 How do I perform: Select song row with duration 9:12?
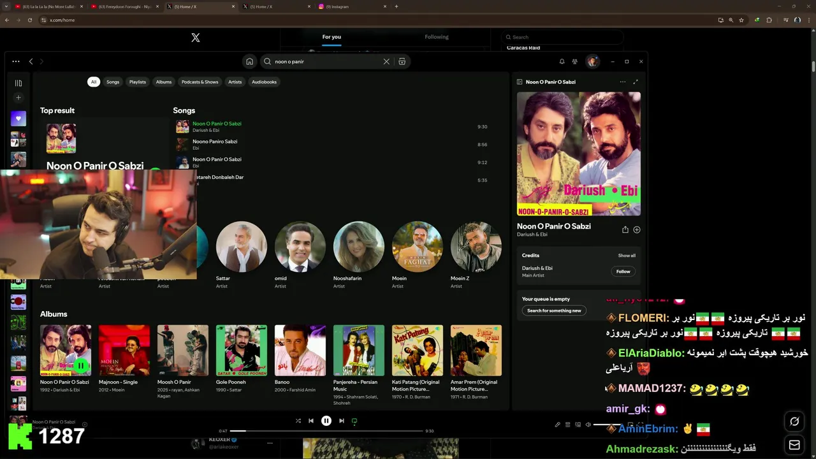[331, 163]
